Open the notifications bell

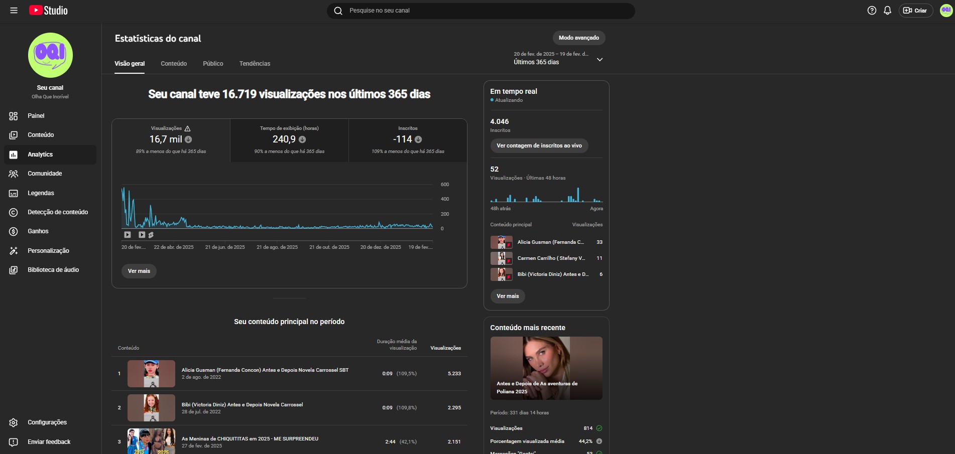(x=887, y=11)
